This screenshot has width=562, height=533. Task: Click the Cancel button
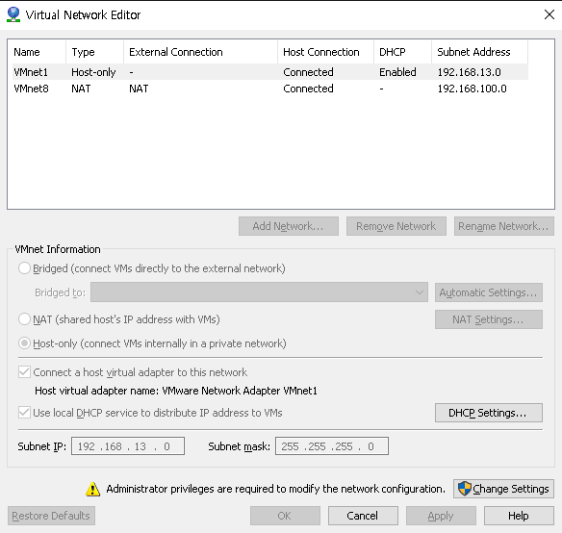tap(363, 516)
